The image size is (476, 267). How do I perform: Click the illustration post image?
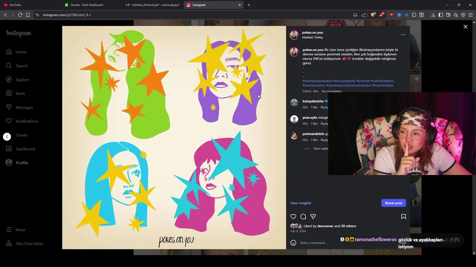pyautogui.click(x=174, y=138)
